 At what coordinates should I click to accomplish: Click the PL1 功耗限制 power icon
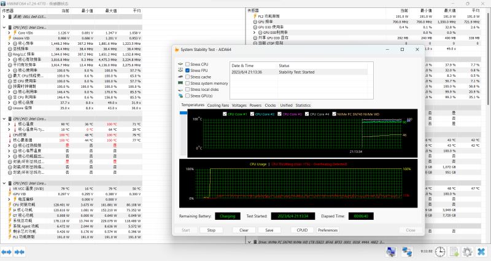click(10, 237)
